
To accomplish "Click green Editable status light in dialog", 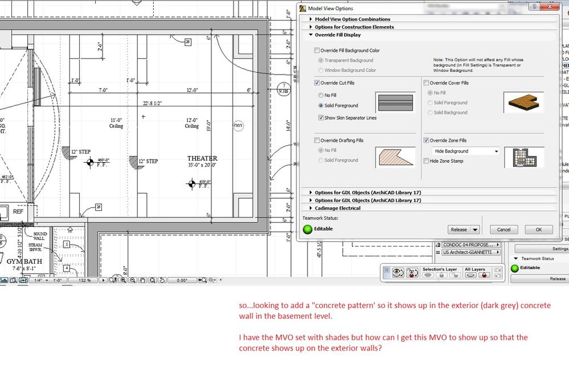I will [308, 229].
